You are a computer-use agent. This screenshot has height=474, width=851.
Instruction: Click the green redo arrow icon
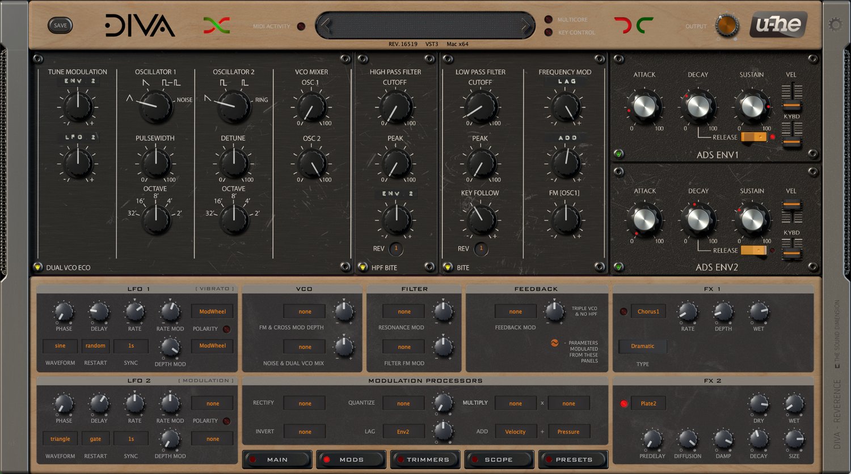pos(645,25)
